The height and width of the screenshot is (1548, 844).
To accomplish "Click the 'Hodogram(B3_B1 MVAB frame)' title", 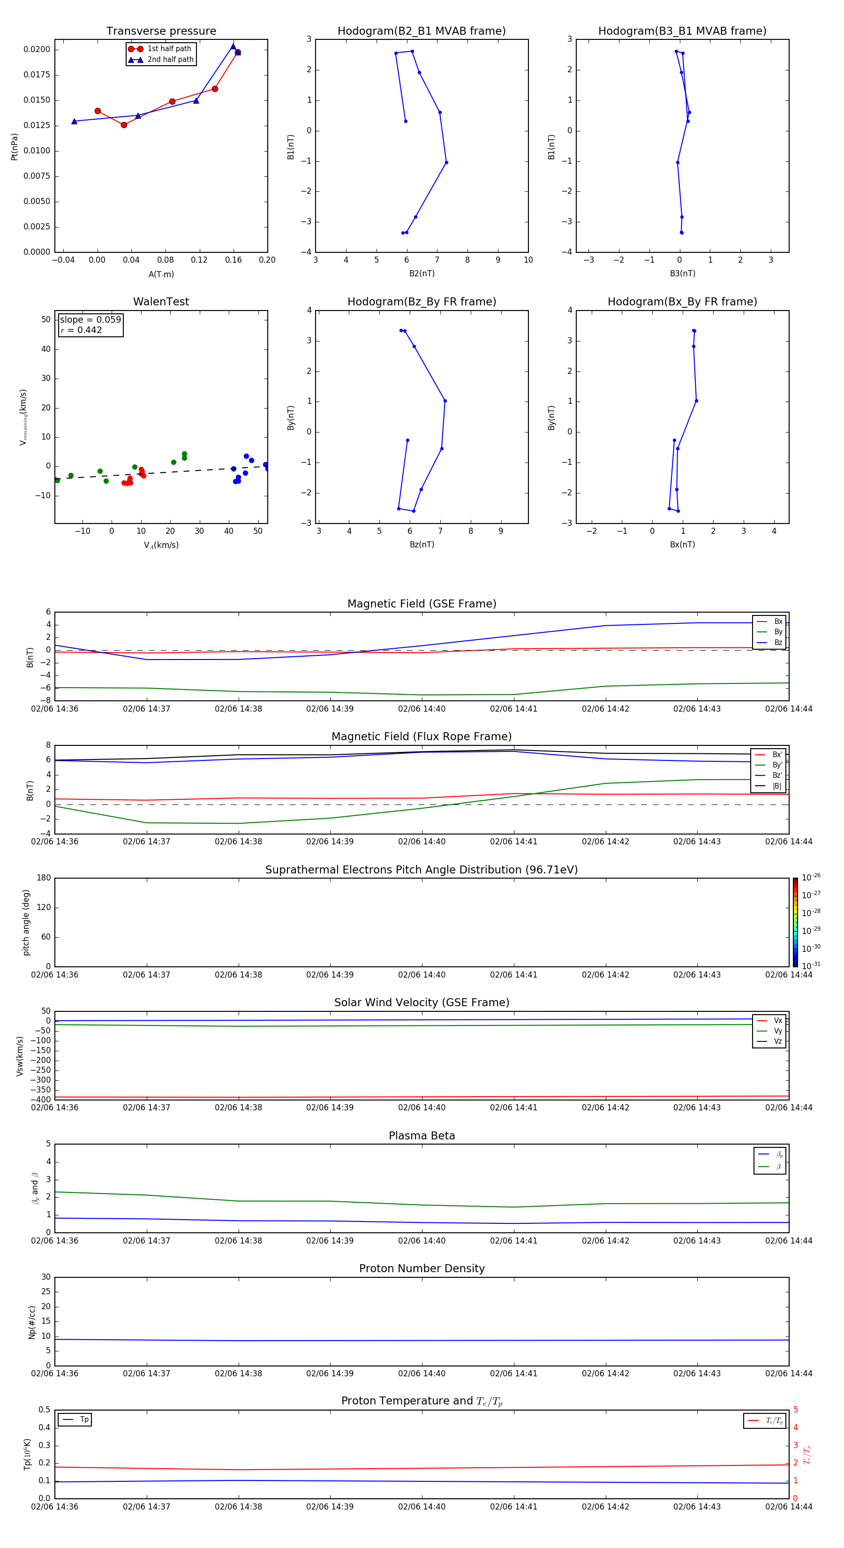I will point(682,31).
